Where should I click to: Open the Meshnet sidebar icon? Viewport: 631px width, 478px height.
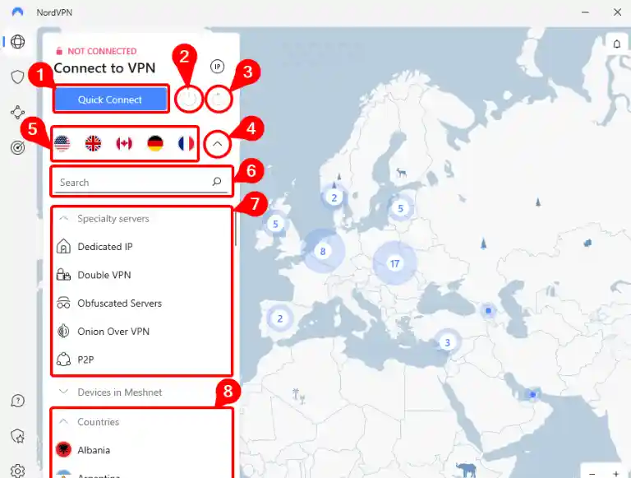click(x=18, y=112)
